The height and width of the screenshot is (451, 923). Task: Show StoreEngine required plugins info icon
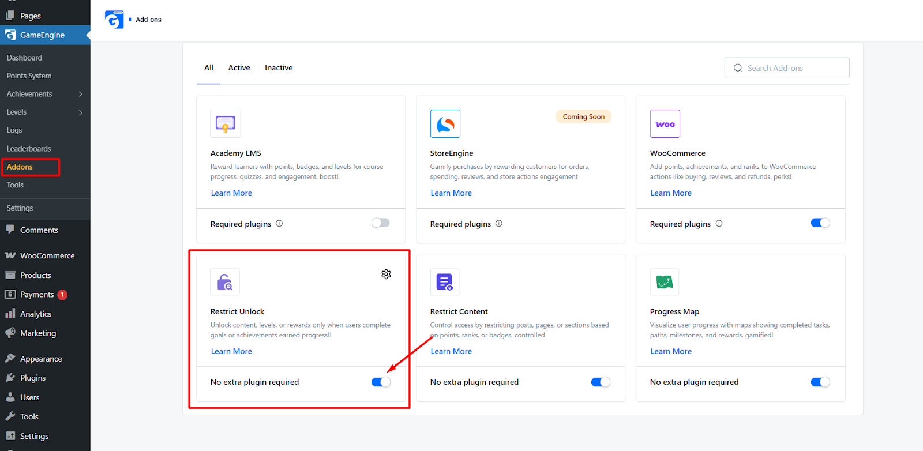[499, 224]
